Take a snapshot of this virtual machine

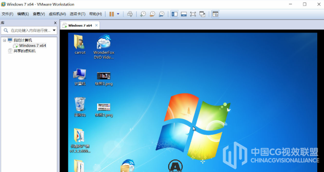[x=143, y=14]
